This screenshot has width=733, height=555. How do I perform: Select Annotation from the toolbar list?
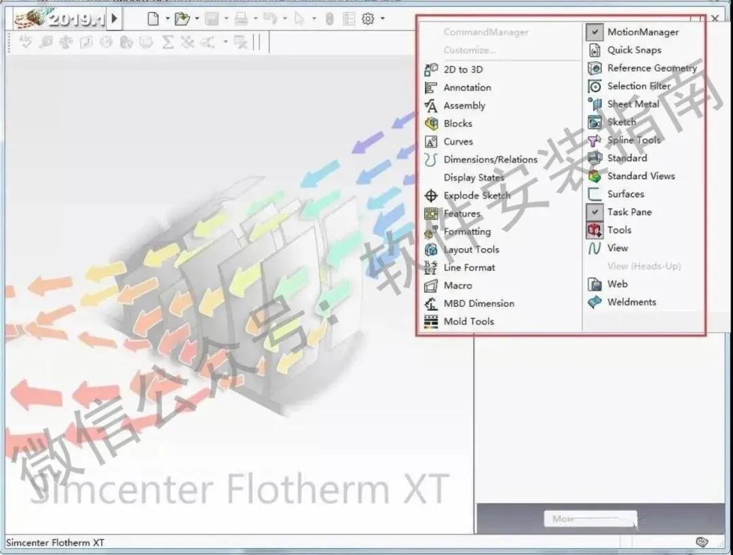tap(468, 88)
